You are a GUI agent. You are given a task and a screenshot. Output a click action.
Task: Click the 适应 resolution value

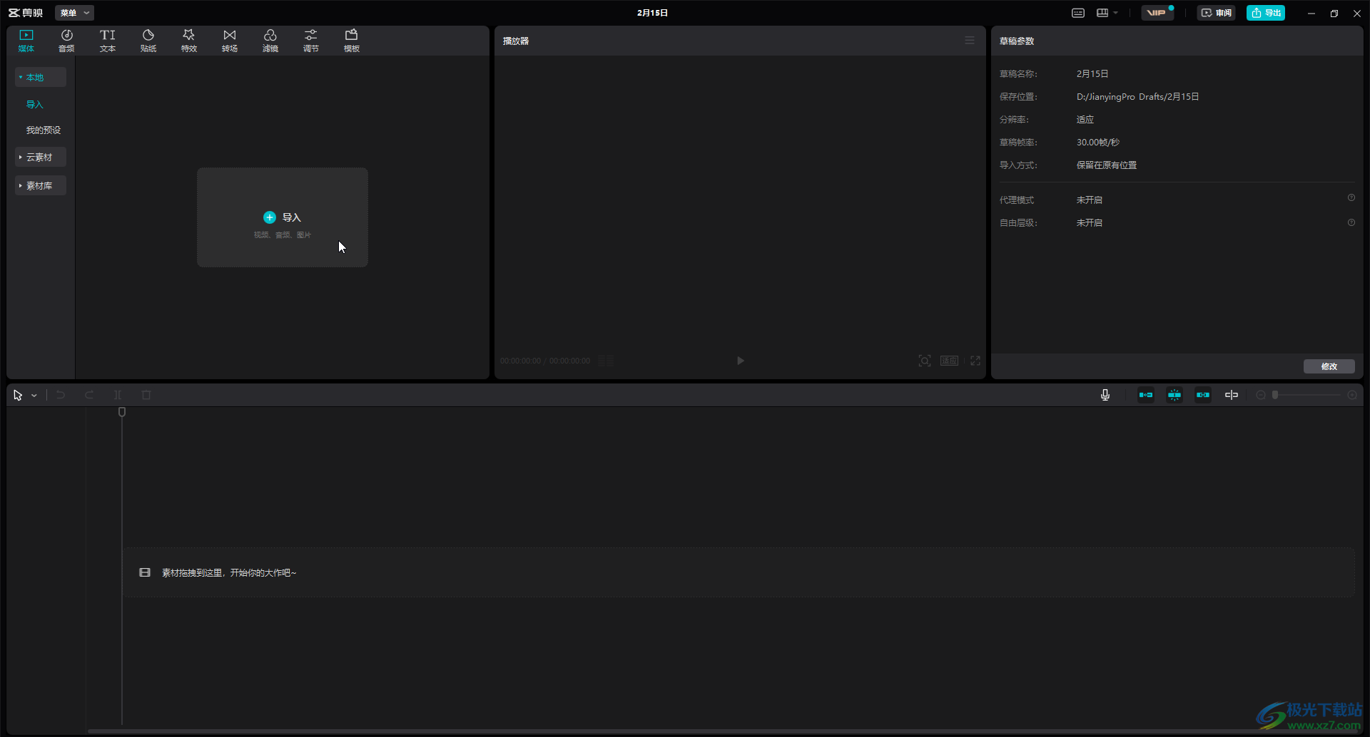click(1085, 119)
